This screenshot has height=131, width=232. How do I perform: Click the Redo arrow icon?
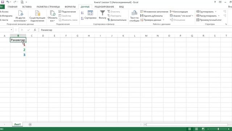(x=15, y=2)
